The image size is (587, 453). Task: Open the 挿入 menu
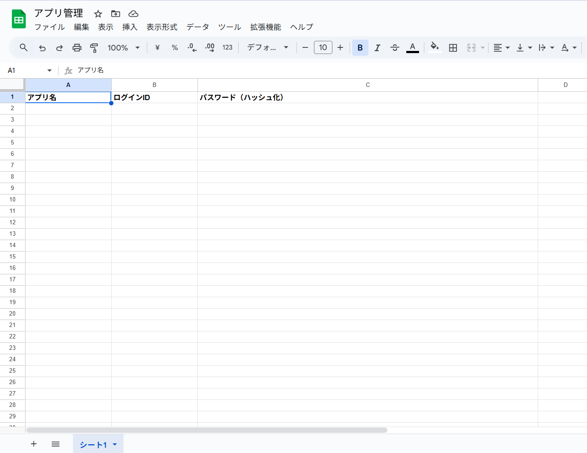[x=130, y=27]
